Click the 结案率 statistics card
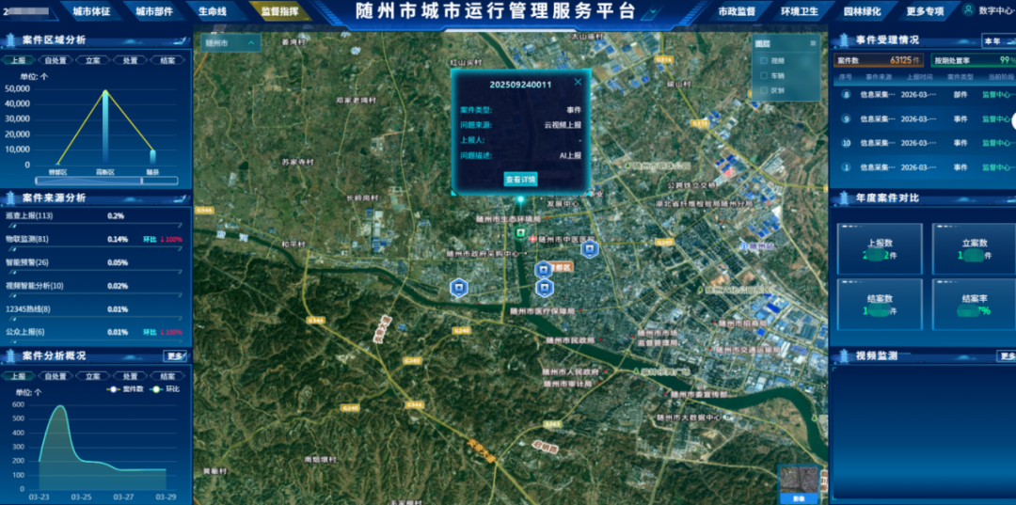 [975, 305]
